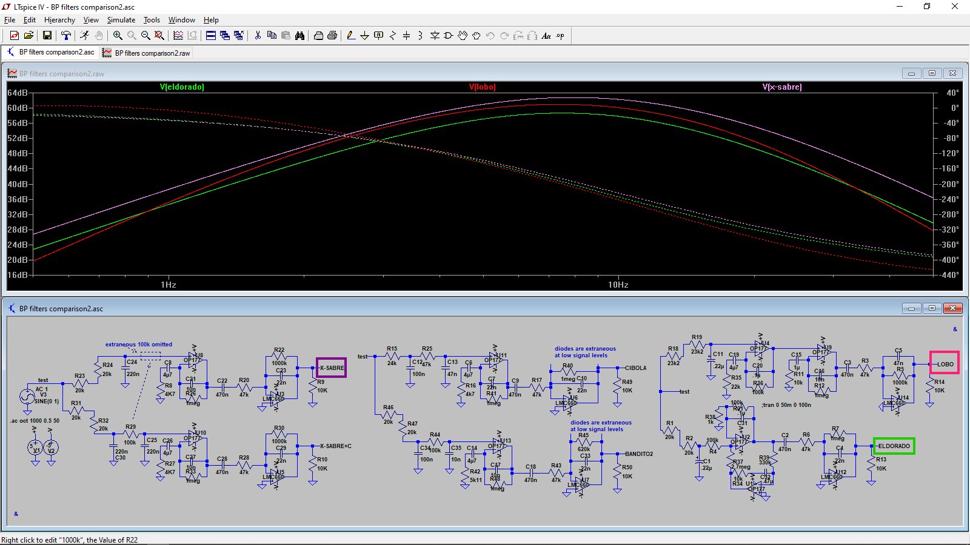Click the Cut scissors icon
The width and height of the screenshot is (970, 545).
[x=258, y=36]
